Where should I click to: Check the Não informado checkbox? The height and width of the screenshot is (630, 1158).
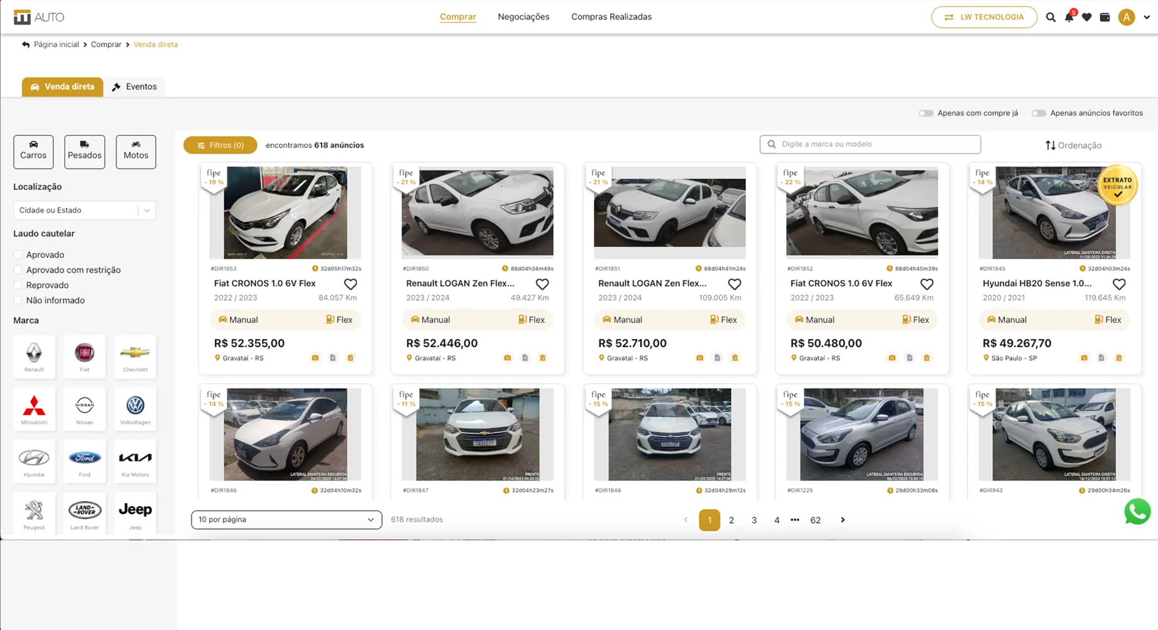point(18,300)
